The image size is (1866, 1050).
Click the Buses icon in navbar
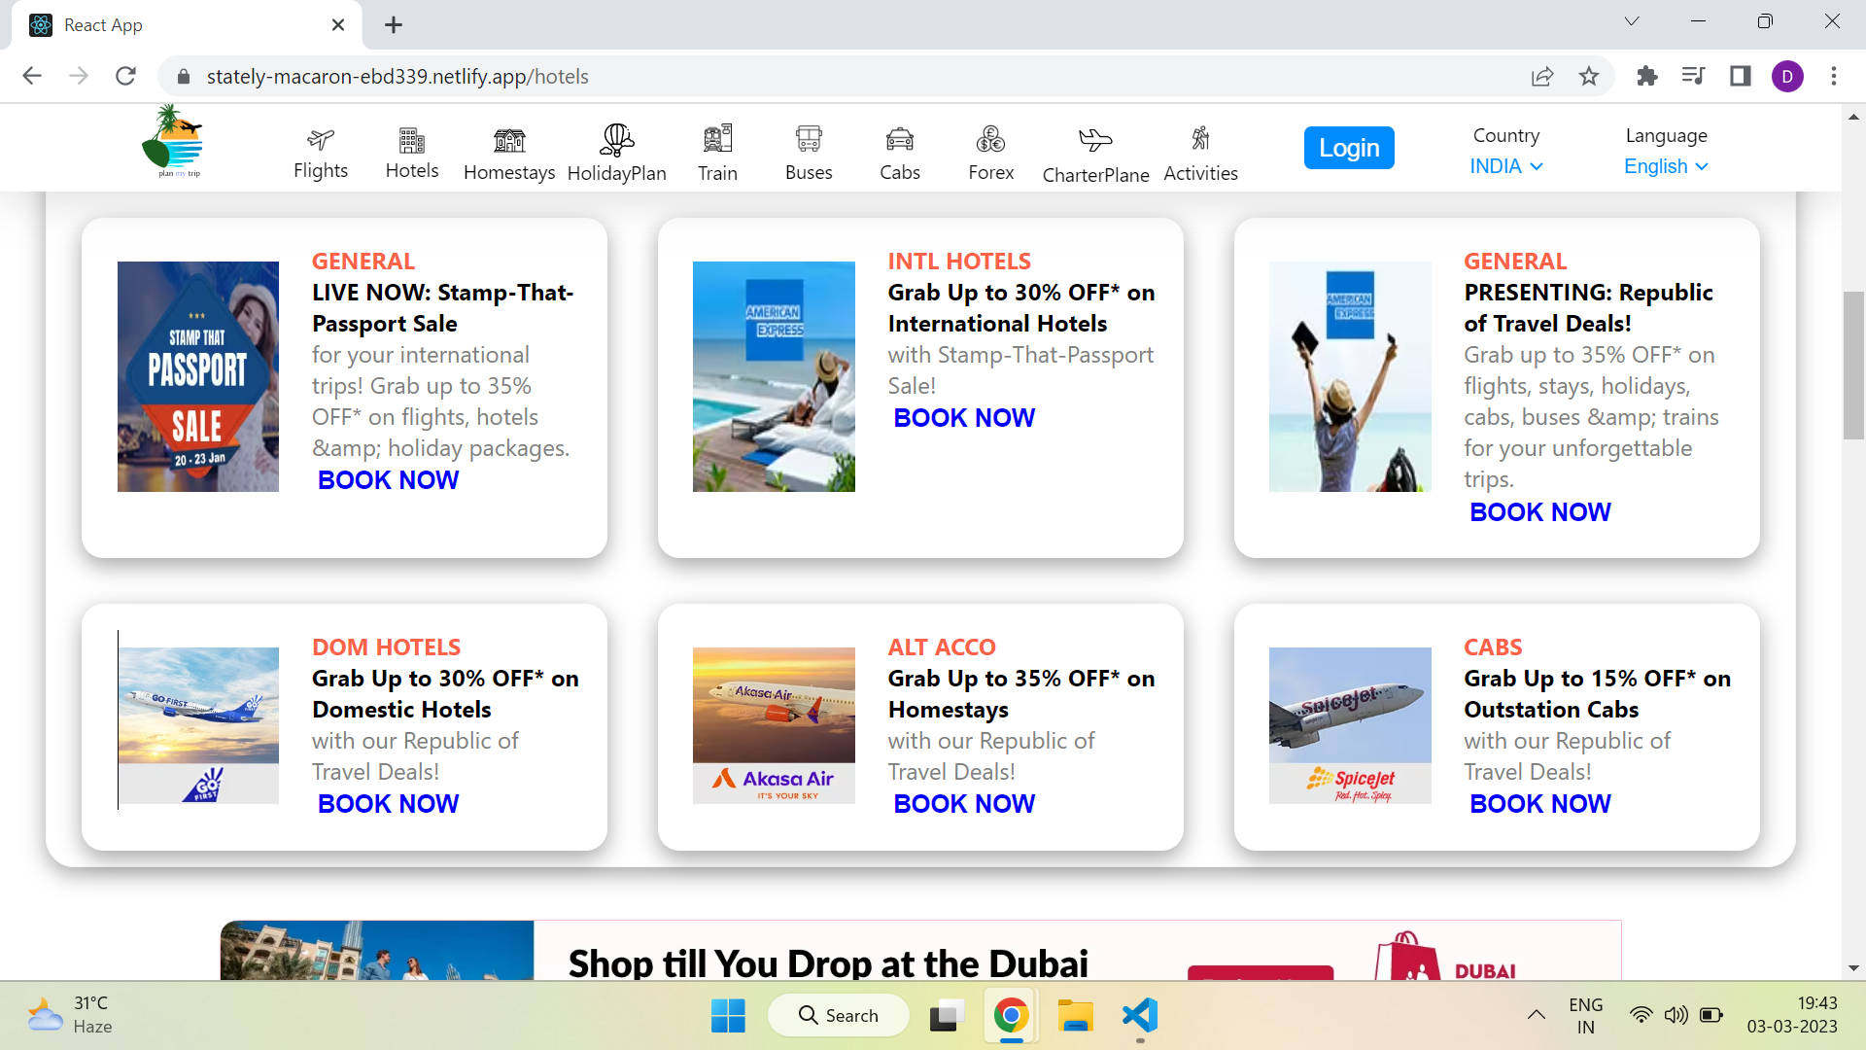point(808,139)
